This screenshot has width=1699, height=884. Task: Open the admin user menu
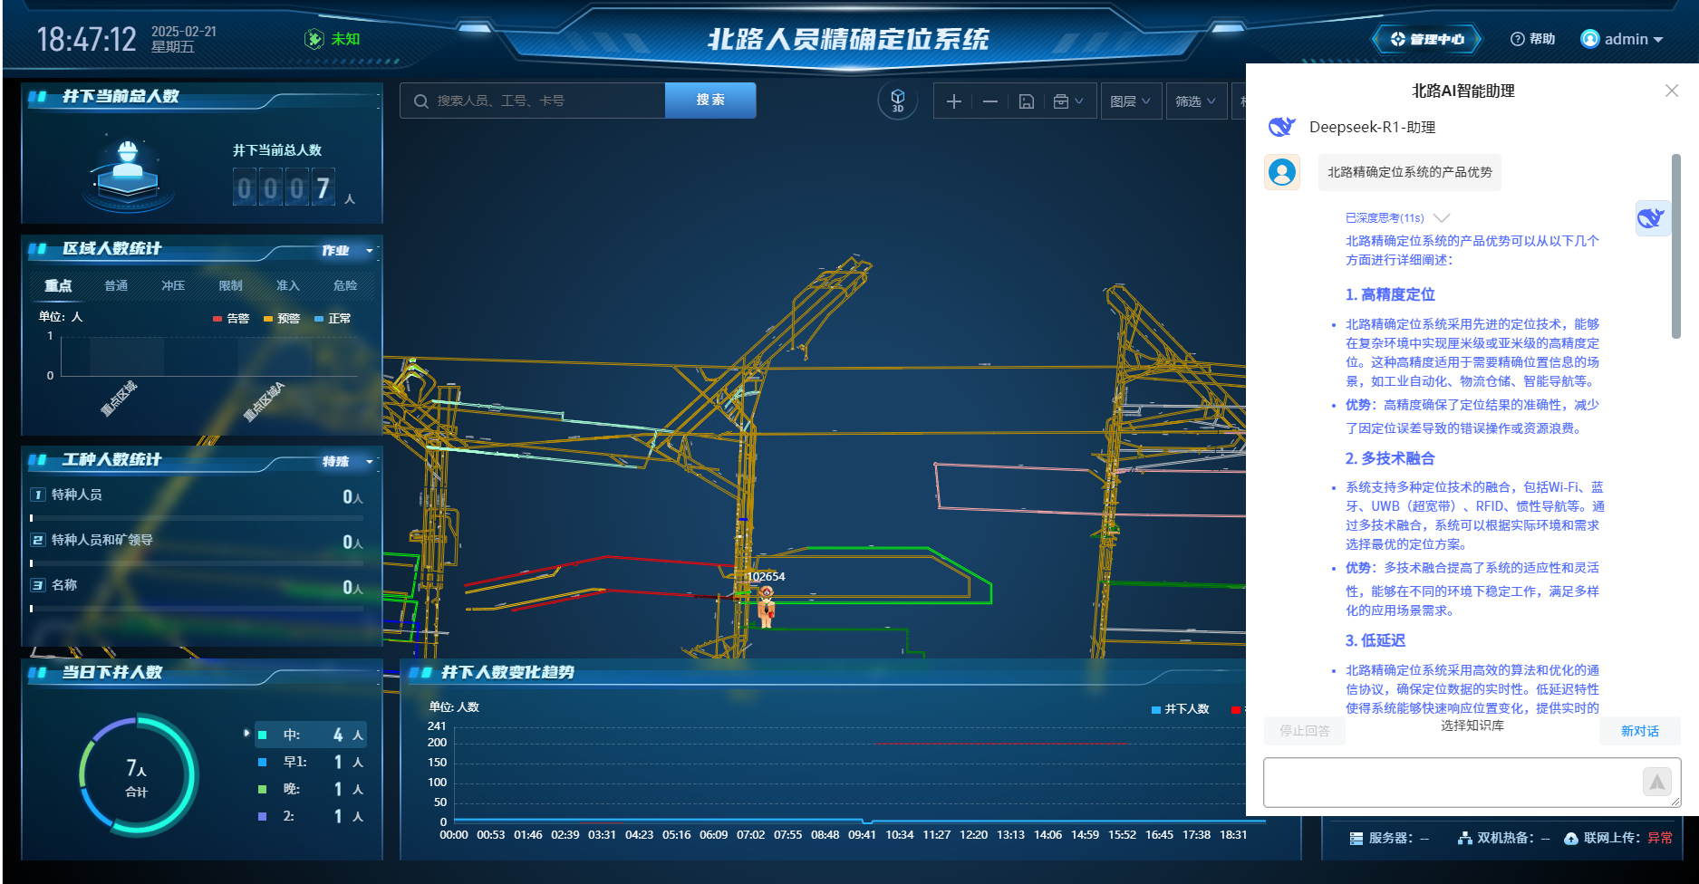click(x=1622, y=39)
